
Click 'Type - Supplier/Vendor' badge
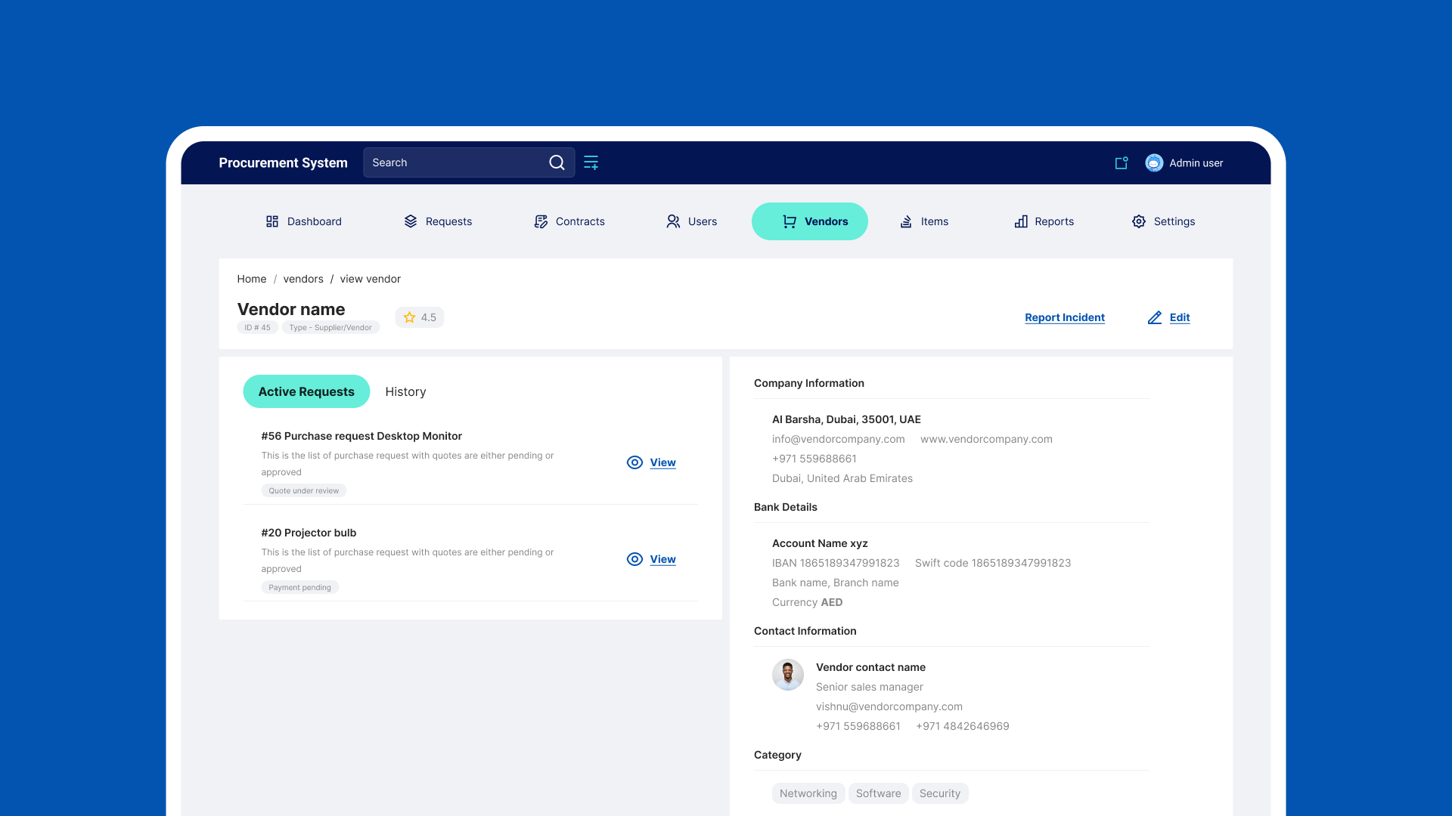click(x=330, y=327)
